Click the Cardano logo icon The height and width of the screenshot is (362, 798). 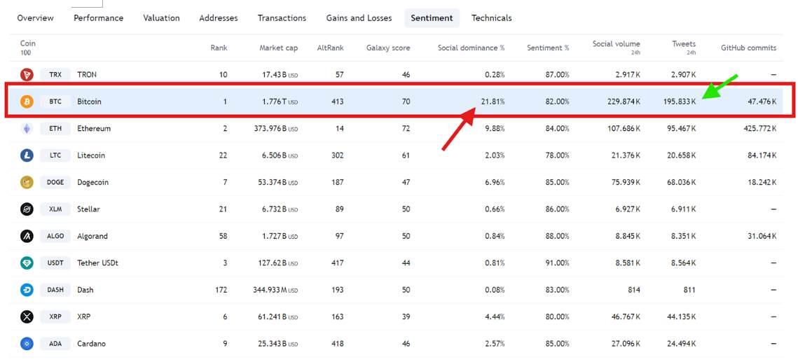point(27,344)
